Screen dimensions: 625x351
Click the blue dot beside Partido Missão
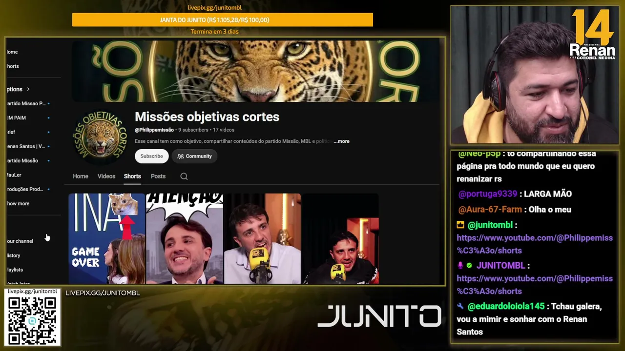(x=48, y=161)
